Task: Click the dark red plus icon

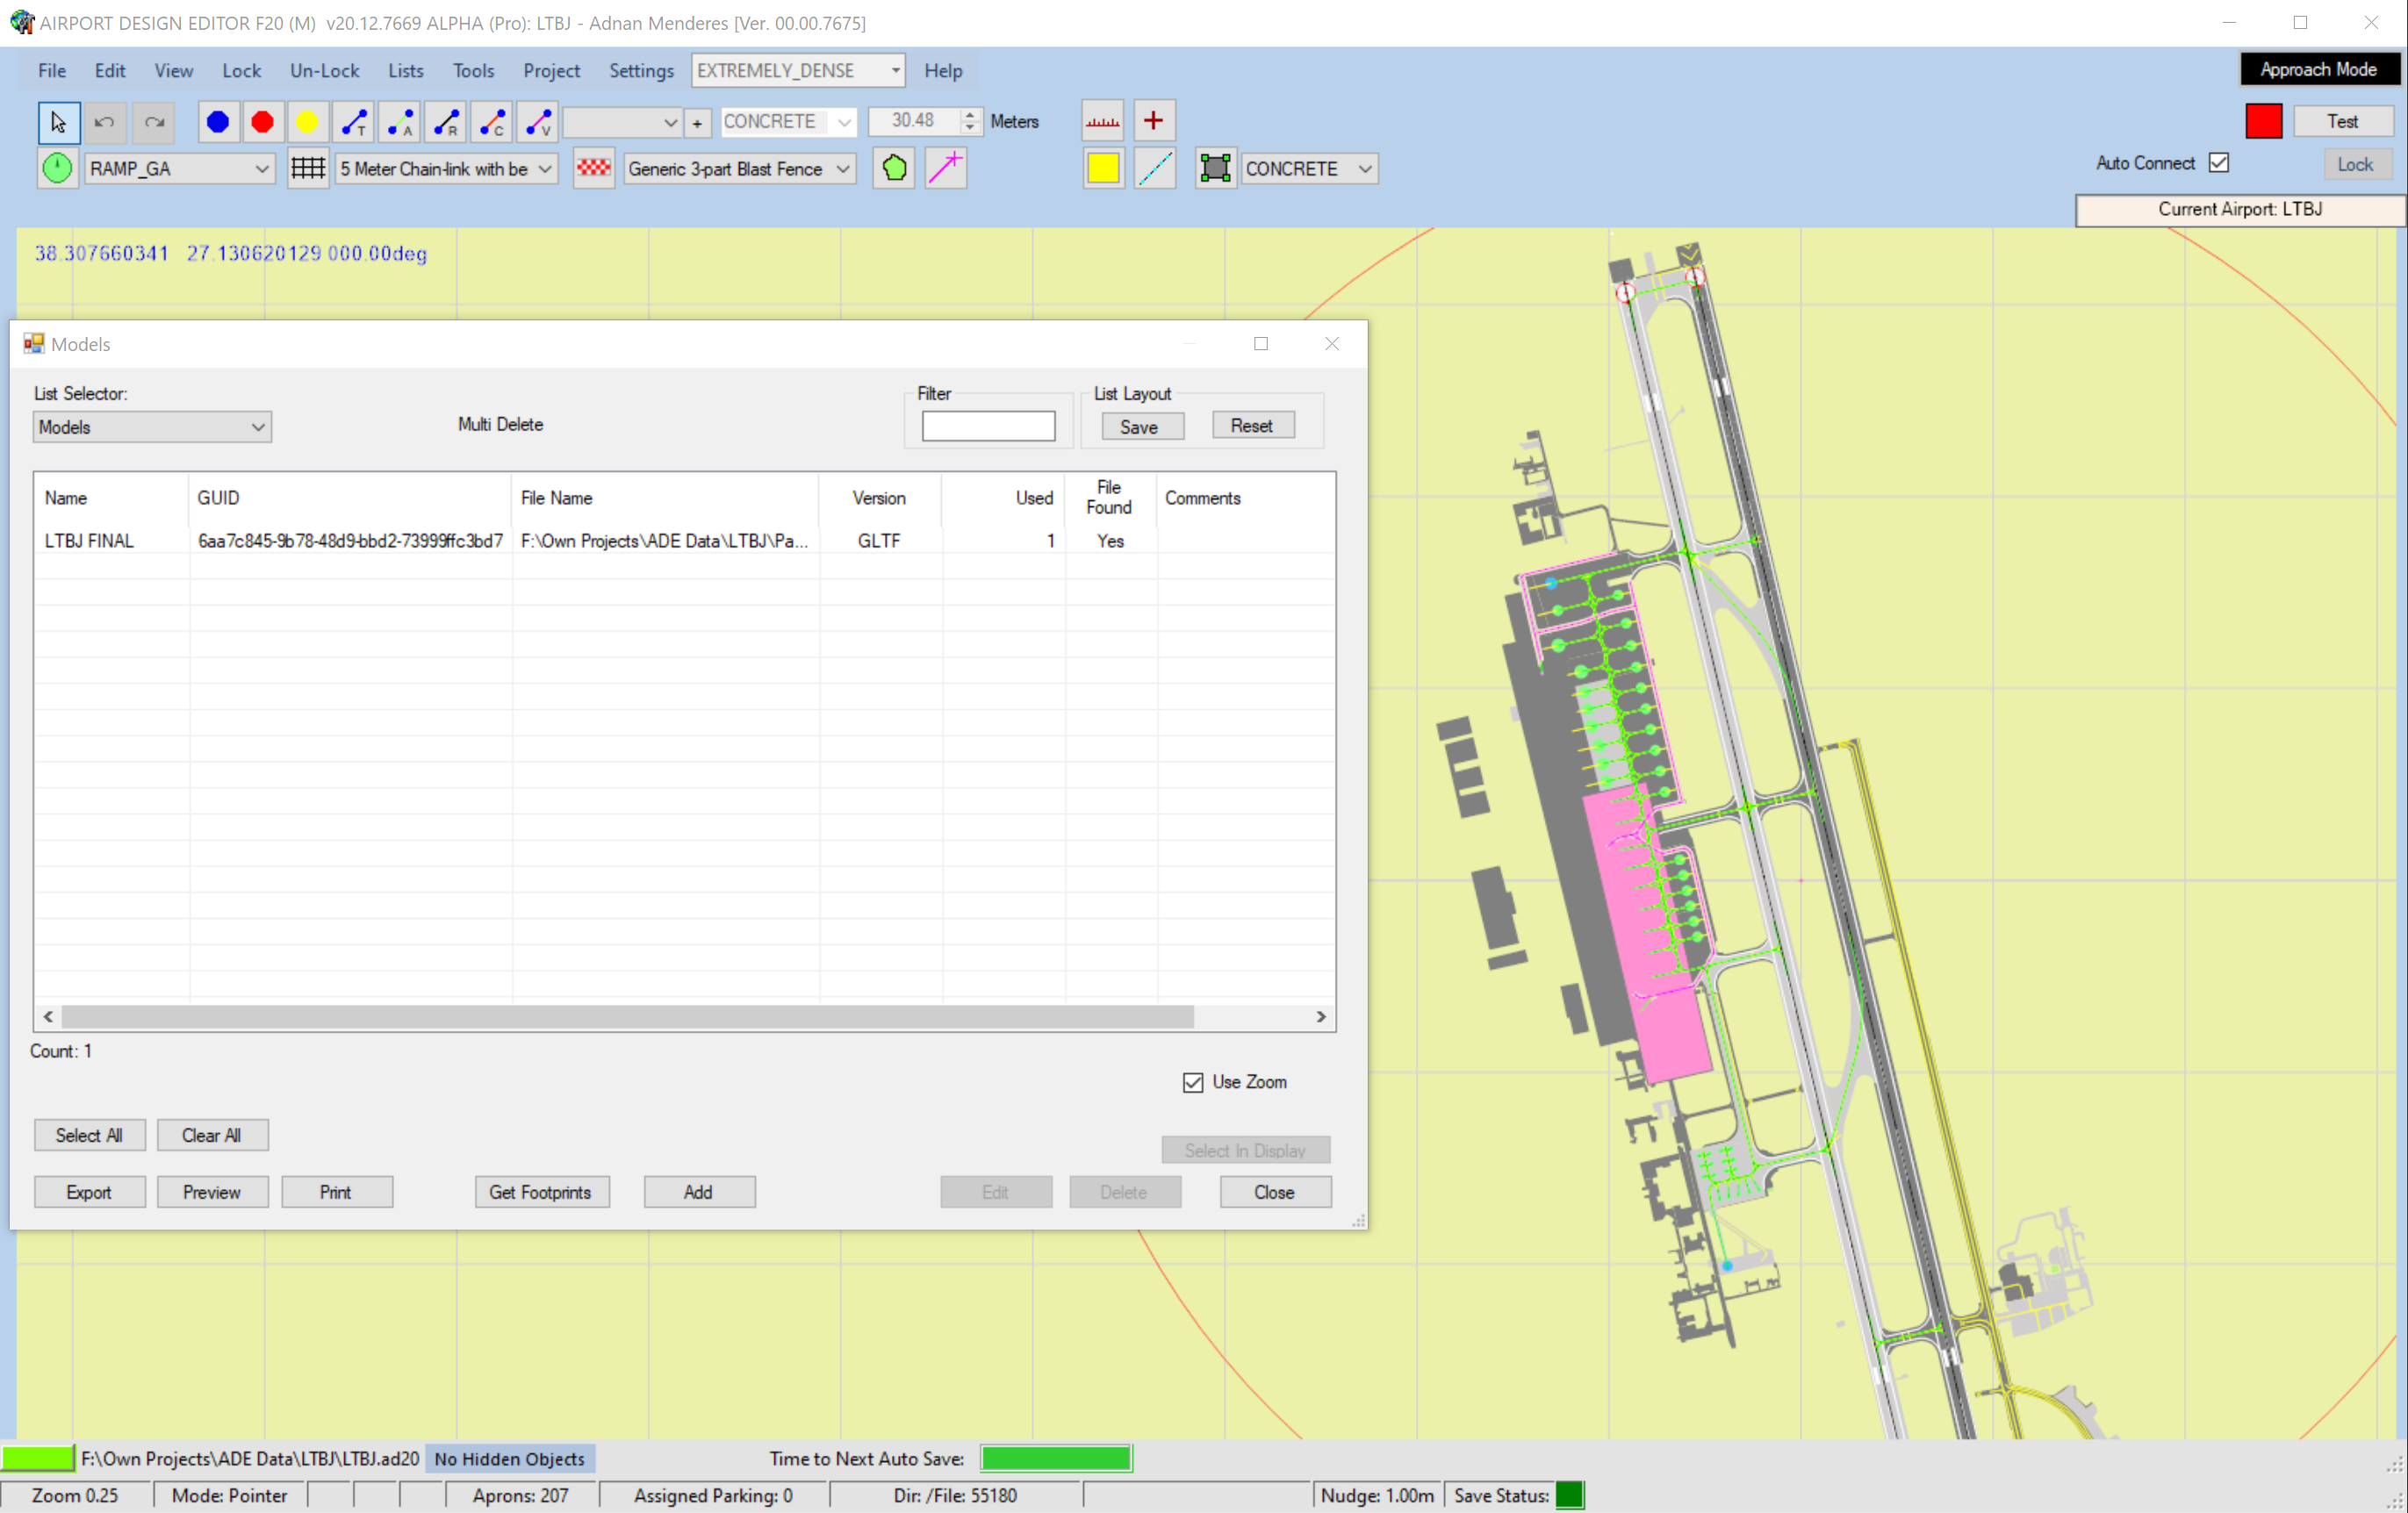Action: click(1153, 121)
